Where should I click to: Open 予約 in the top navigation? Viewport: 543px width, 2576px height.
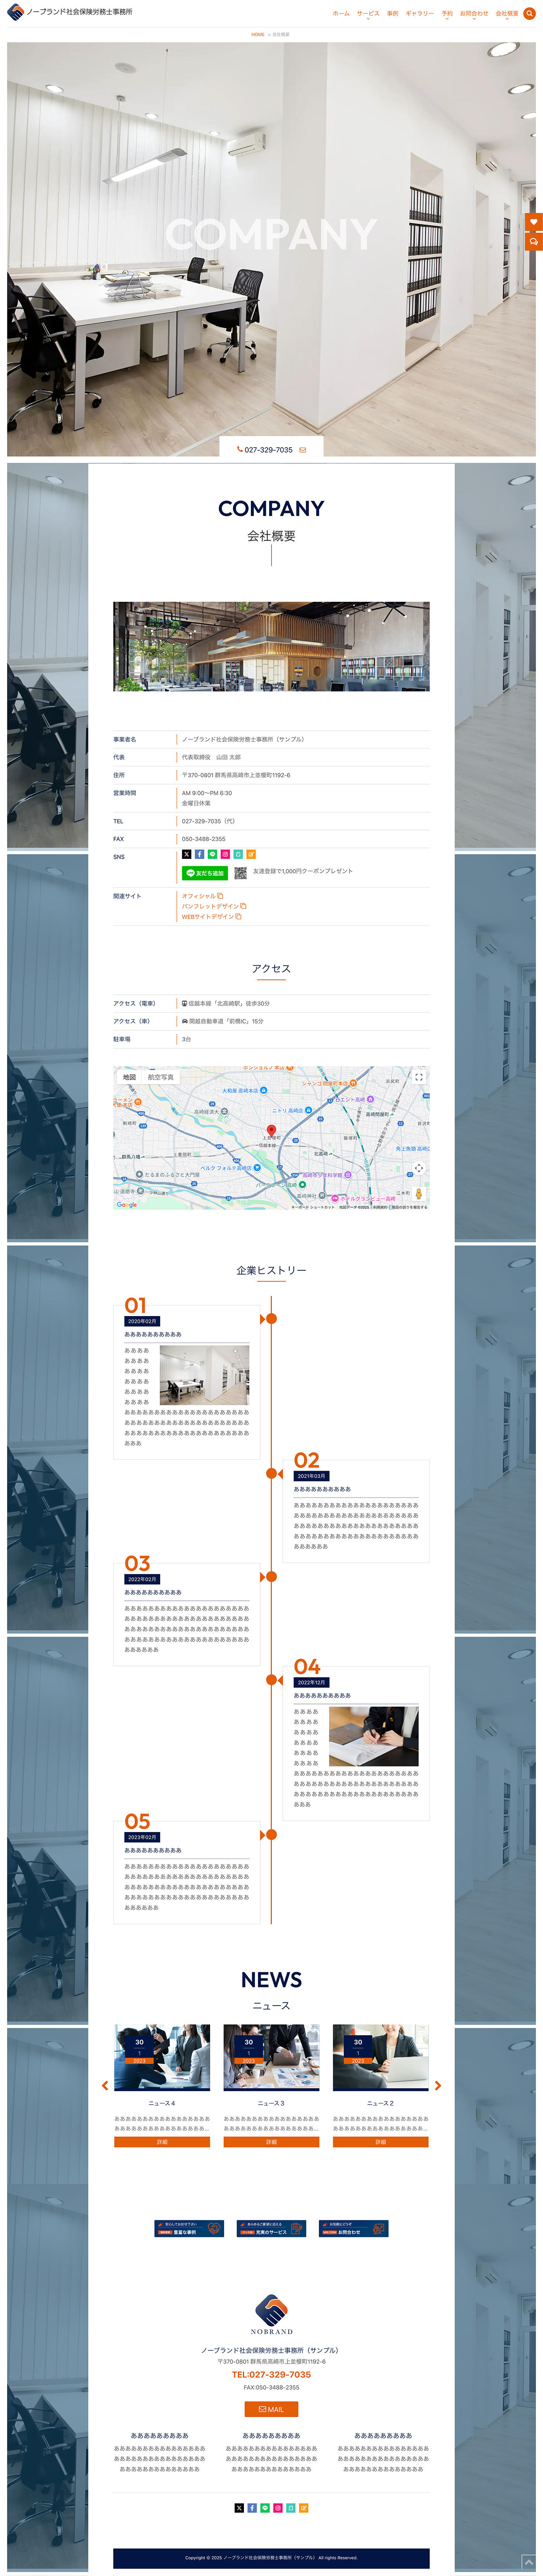447,14
